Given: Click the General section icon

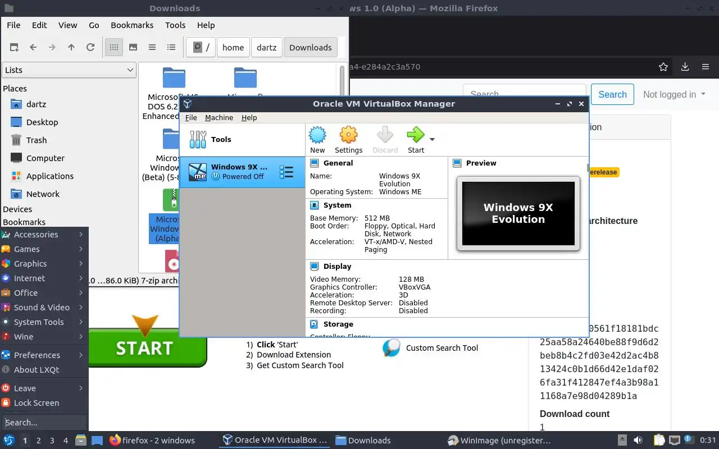Looking at the screenshot, I should tap(315, 163).
